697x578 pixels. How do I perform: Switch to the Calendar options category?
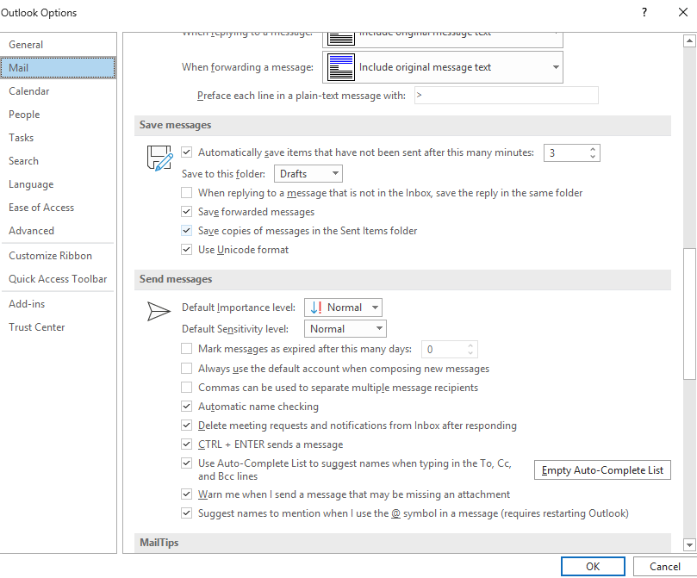pos(29,91)
